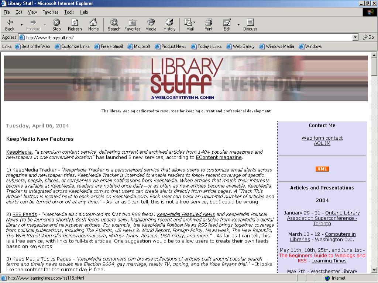Open the Media toolbar icon
This screenshot has width=378, height=283.
[151, 25]
